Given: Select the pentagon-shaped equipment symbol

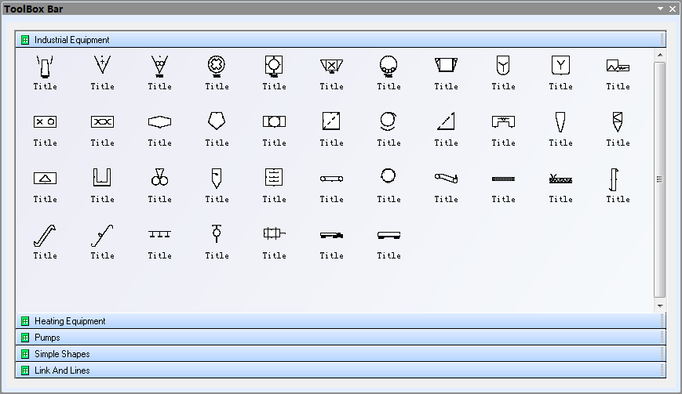Looking at the screenshot, I should (217, 121).
